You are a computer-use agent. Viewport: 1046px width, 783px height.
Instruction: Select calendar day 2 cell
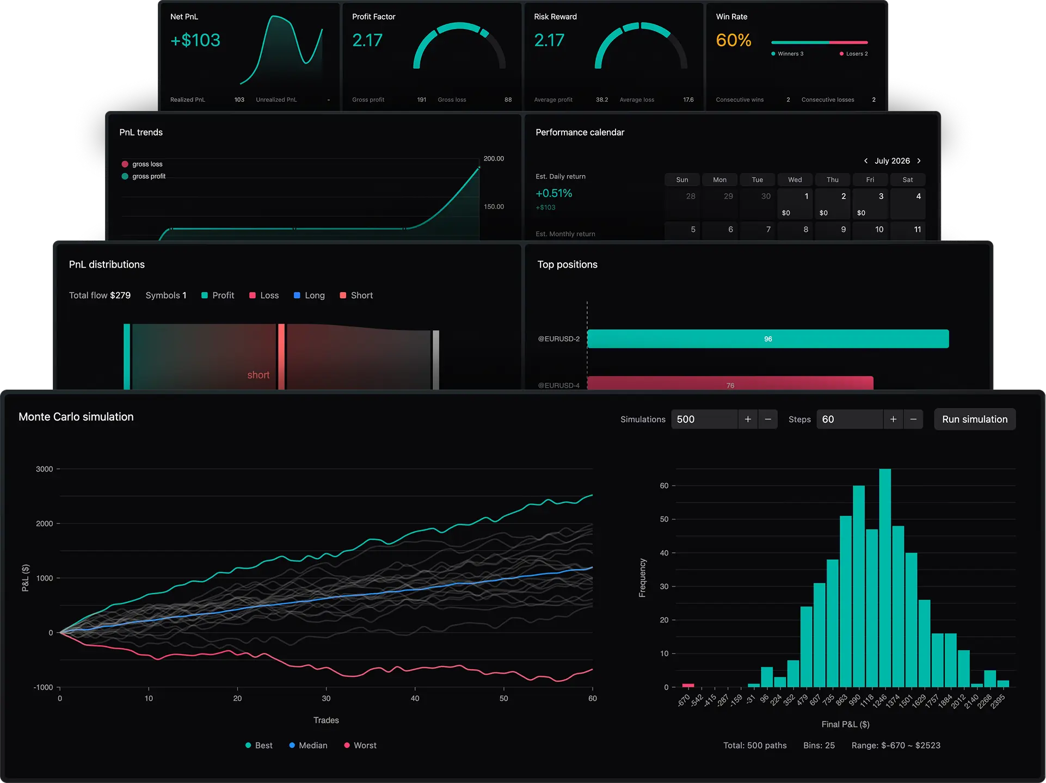(833, 204)
